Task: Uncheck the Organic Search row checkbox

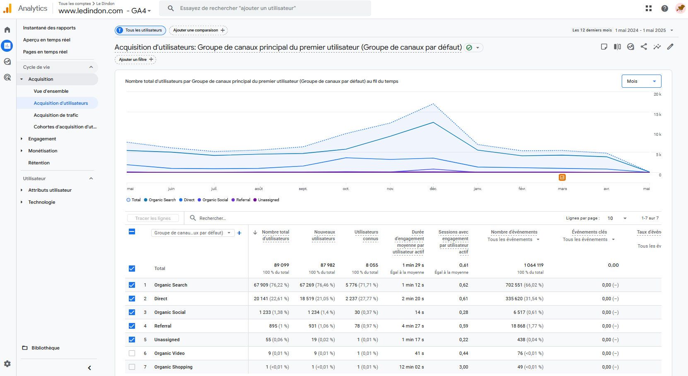Action: (x=132, y=285)
